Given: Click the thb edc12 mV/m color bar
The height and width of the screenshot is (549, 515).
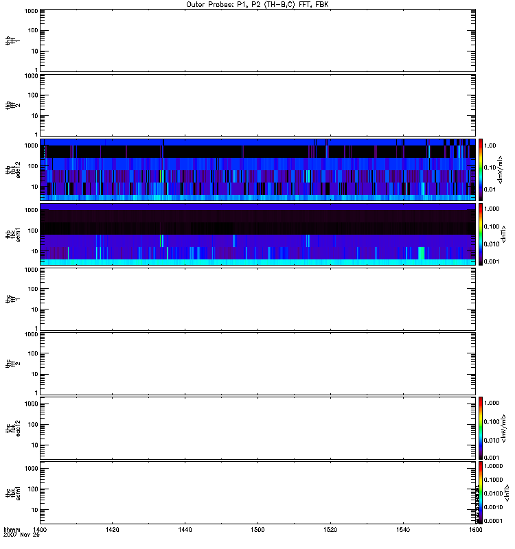Looking at the screenshot, I should (481, 169).
